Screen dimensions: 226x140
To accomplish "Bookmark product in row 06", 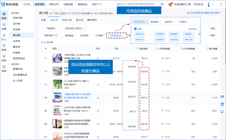I will [x=98, y=124].
